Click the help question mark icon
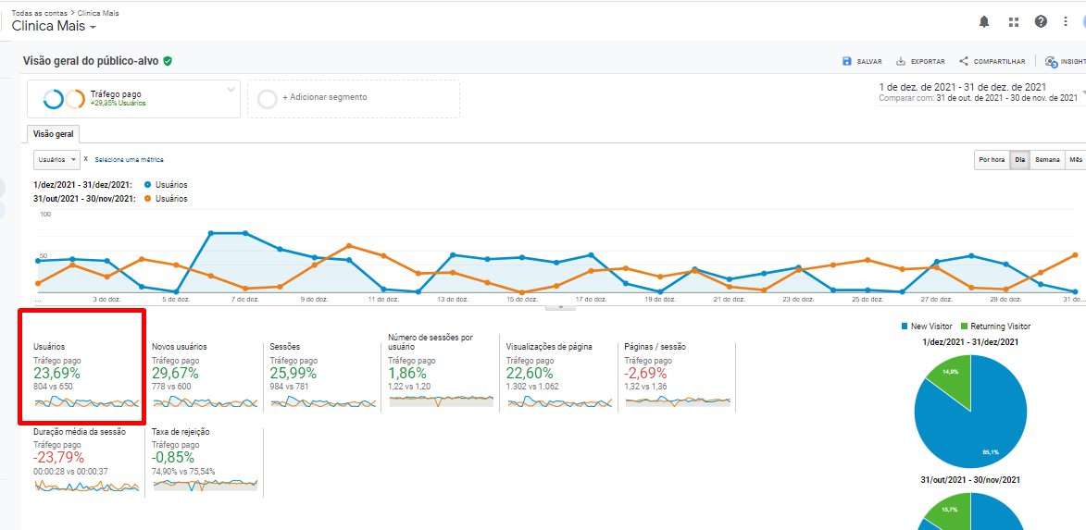 (x=1041, y=21)
